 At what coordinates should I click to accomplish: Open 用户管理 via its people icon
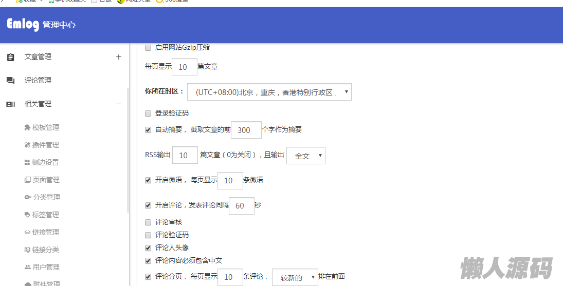(28, 267)
